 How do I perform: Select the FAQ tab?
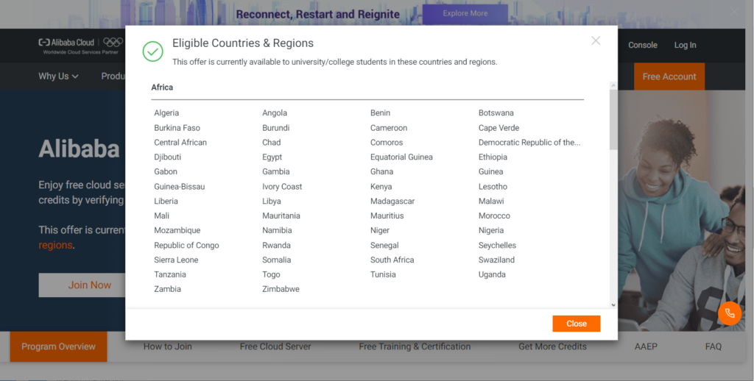tap(713, 346)
